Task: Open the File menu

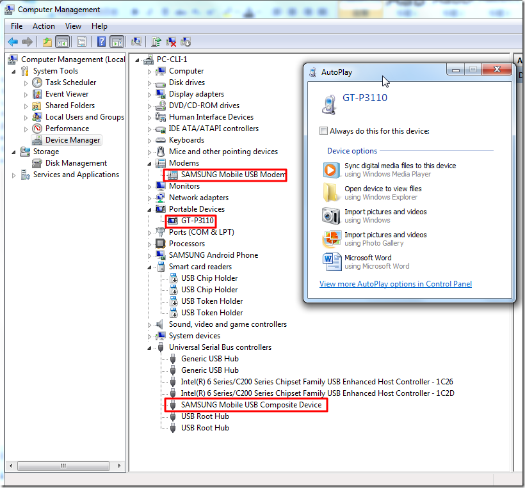Action: [17, 26]
